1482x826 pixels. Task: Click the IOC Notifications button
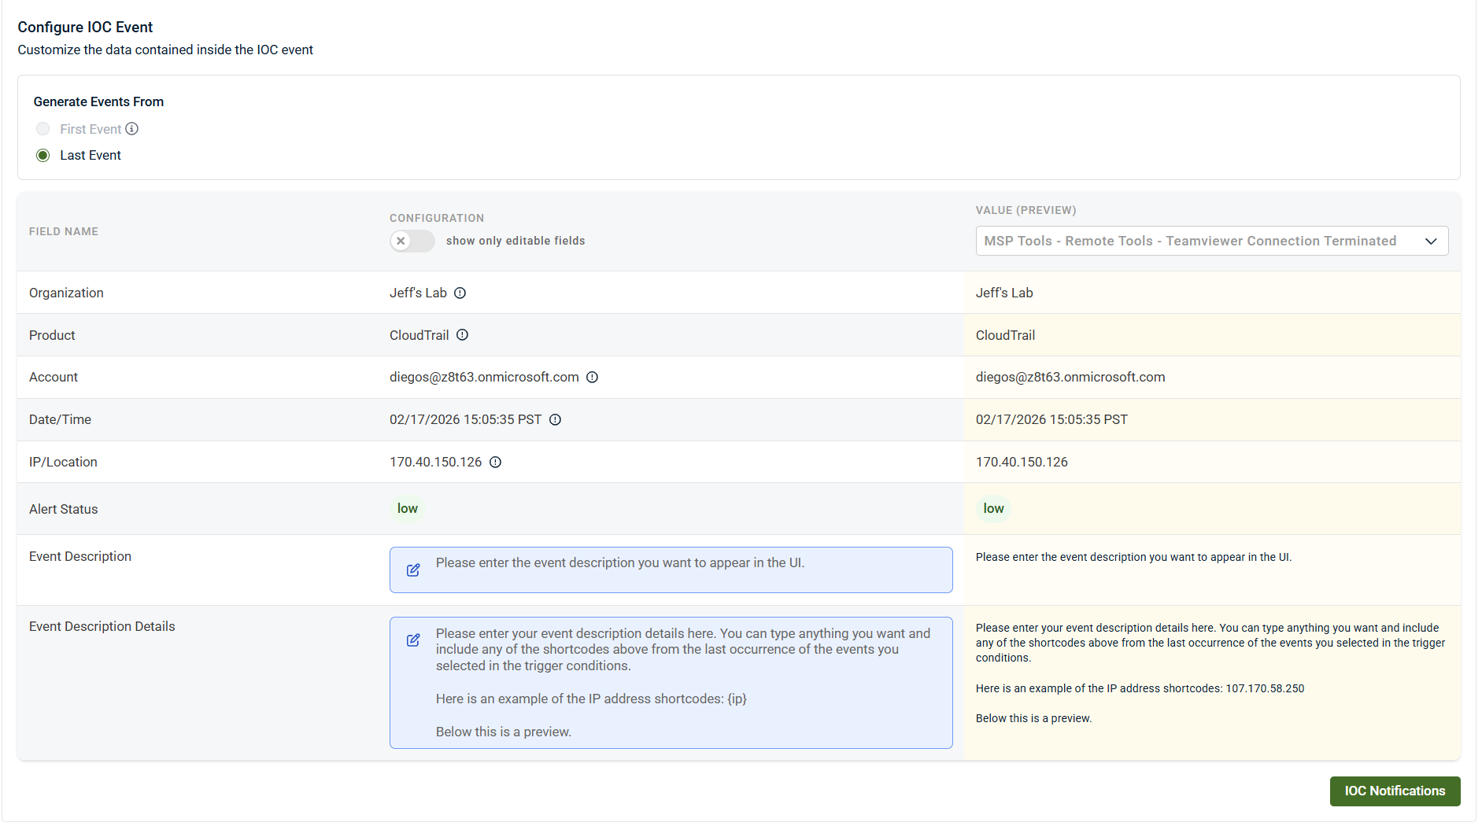coord(1395,791)
